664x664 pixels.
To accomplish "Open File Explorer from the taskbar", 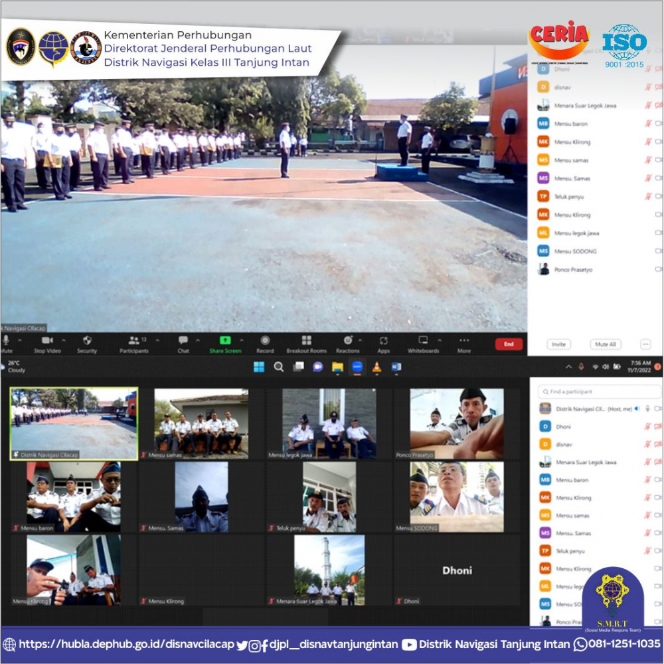I will 337,367.
